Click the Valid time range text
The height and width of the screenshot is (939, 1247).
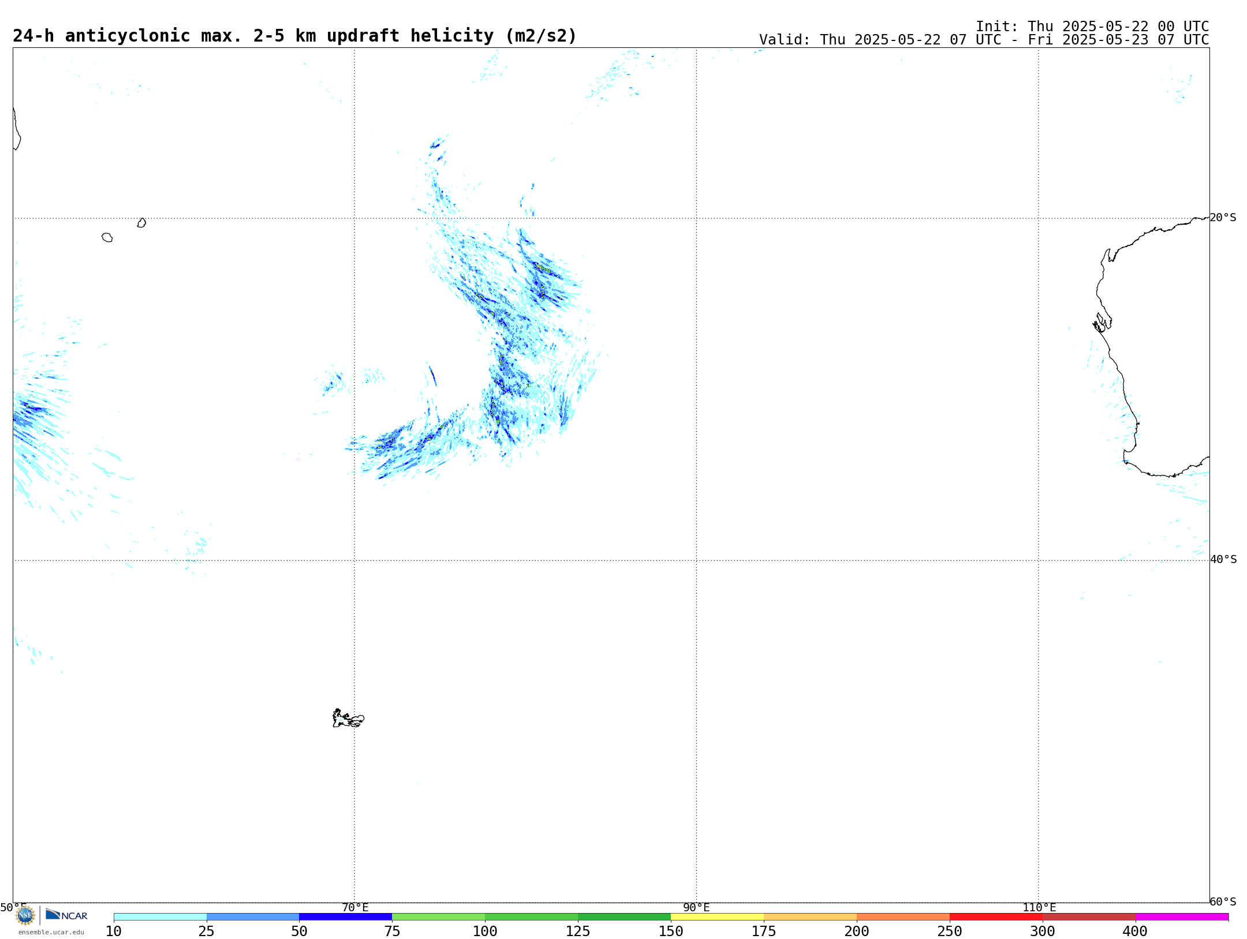[x=984, y=40]
